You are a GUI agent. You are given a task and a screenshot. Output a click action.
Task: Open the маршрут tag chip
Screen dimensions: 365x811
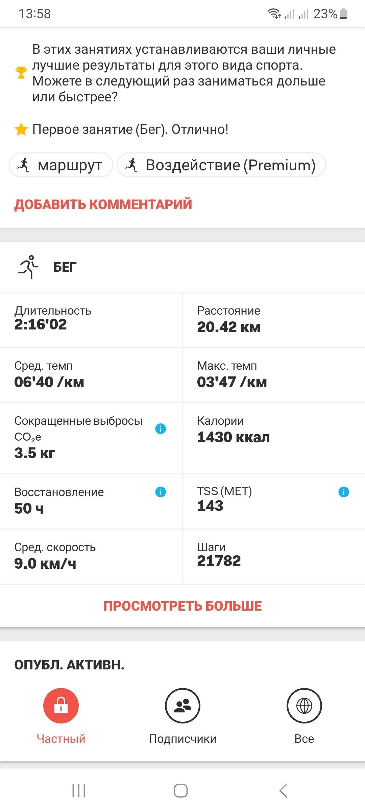coord(61,165)
